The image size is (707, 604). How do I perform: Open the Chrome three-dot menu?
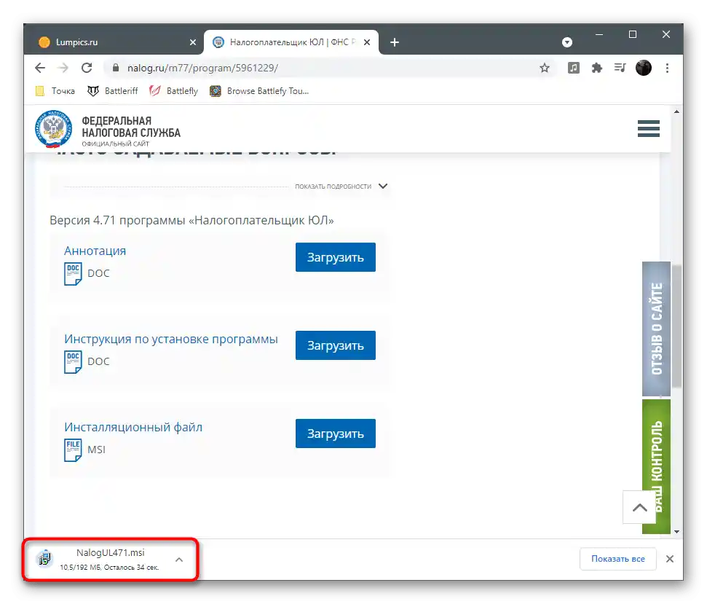click(668, 68)
